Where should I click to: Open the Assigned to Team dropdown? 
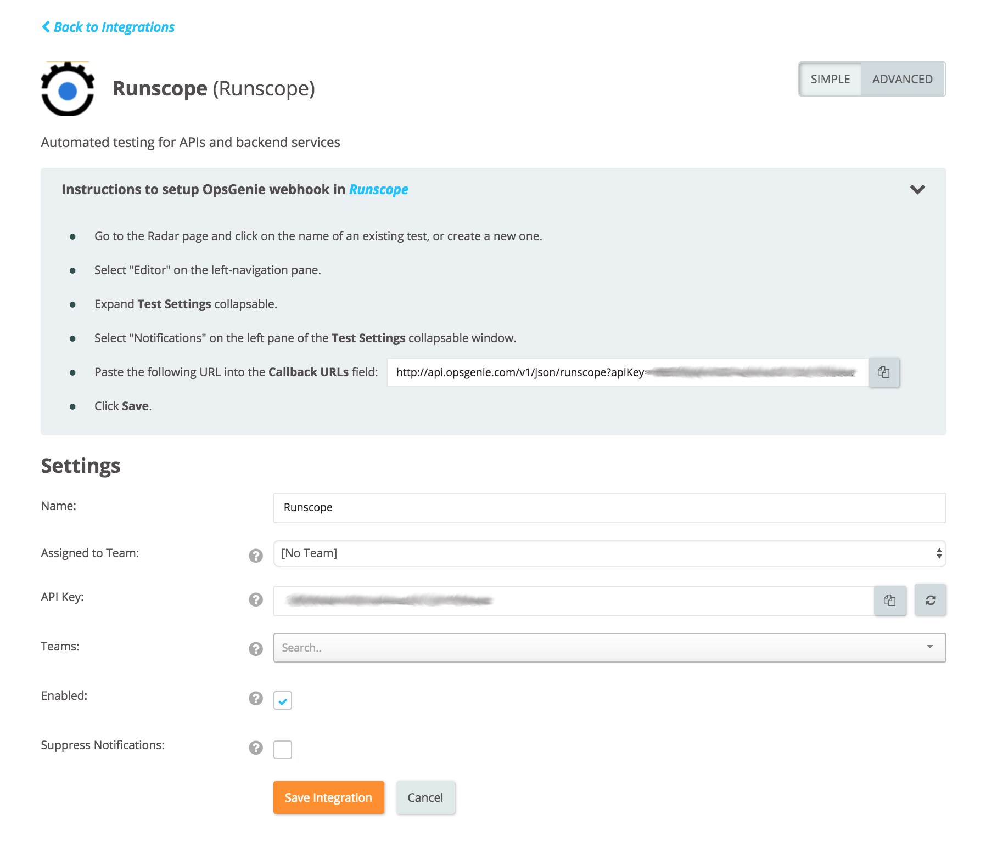click(x=609, y=553)
